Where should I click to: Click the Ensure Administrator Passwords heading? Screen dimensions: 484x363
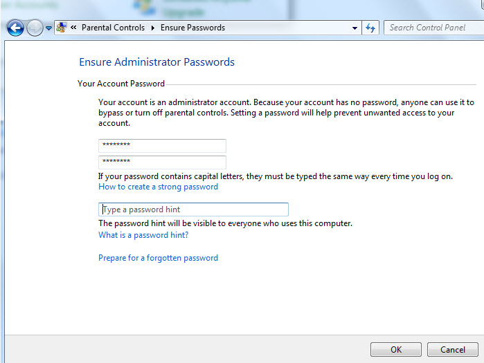[x=156, y=62]
